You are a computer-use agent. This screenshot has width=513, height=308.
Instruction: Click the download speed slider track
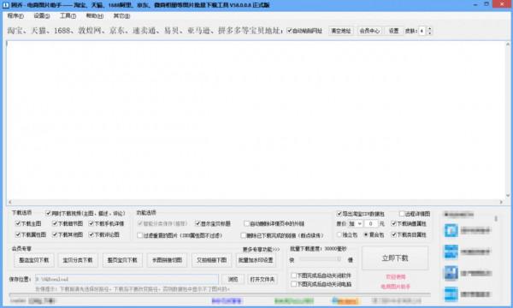(x=321, y=259)
